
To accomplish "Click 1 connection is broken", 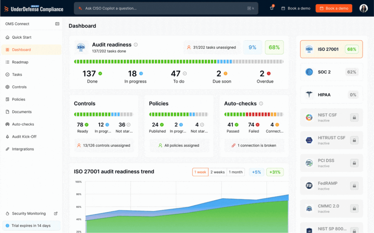I will [x=254, y=145].
